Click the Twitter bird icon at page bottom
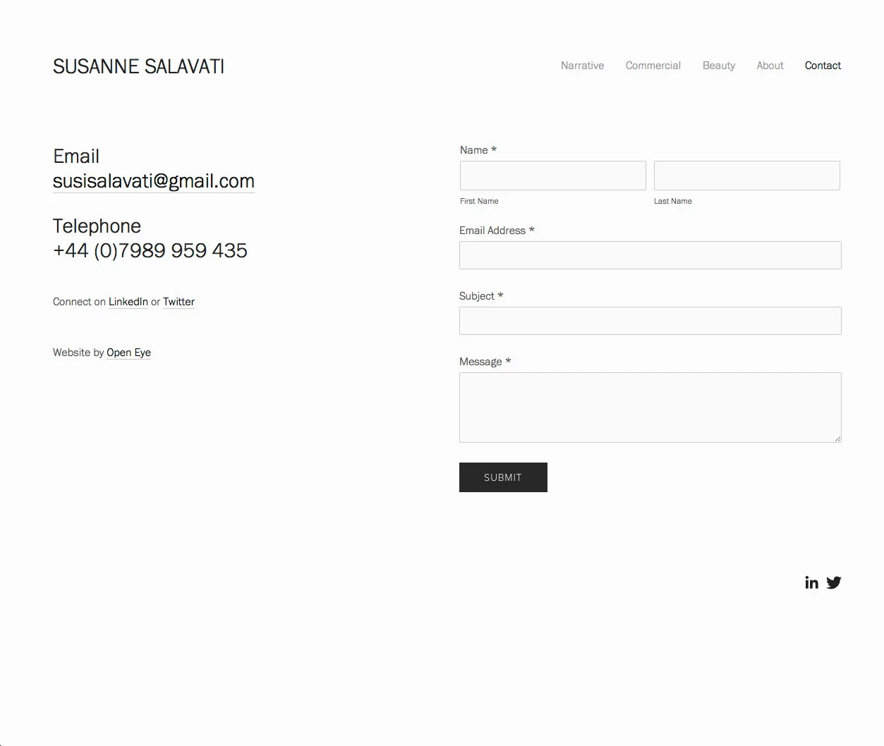884x746 pixels. tap(833, 582)
